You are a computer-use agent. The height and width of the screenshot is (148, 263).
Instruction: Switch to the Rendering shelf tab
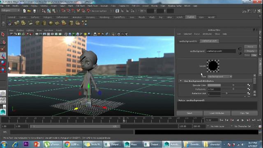[x=104, y=17]
